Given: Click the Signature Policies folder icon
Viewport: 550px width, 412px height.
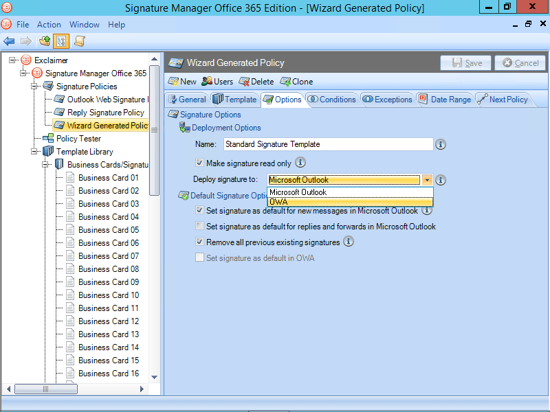Looking at the screenshot, I should tap(48, 87).
